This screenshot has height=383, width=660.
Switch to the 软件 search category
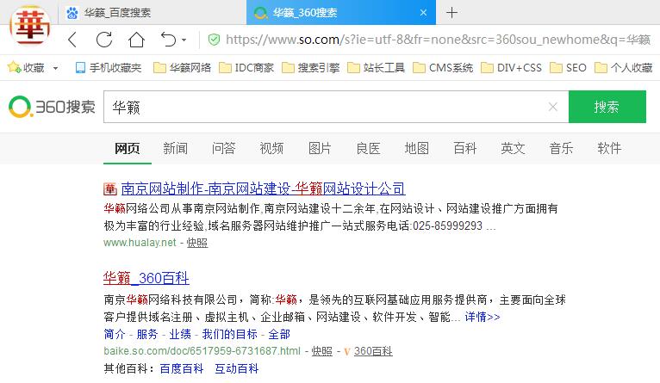(609, 148)
